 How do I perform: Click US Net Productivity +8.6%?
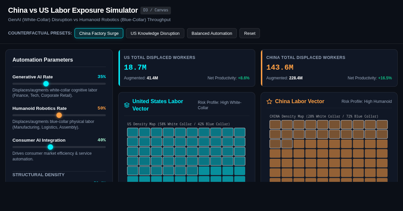(x=228, y=78)
